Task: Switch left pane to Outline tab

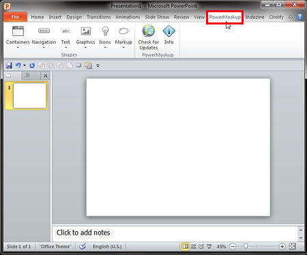Action: tap(31, 75)
